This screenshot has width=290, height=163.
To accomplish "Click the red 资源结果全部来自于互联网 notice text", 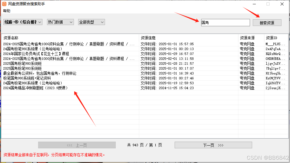I will [x=54, y=155].
